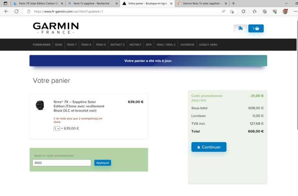Open the profile avatar
Image resolution: width=298 pixels, height=196 pixels.
(x=285, y=12)
